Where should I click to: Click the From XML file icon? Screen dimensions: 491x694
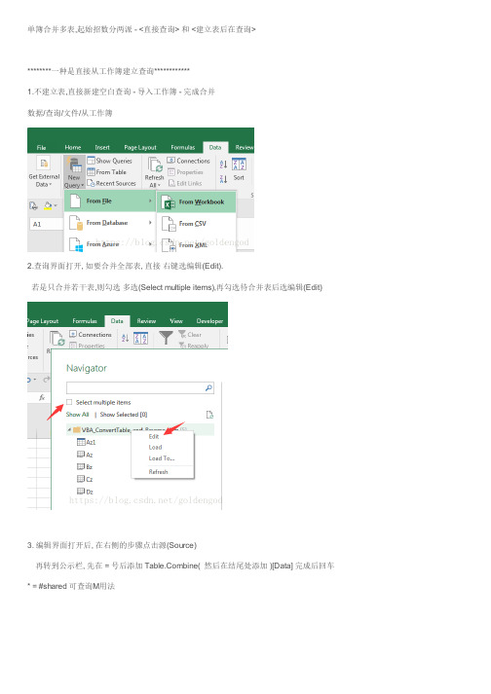click(169, 244)
